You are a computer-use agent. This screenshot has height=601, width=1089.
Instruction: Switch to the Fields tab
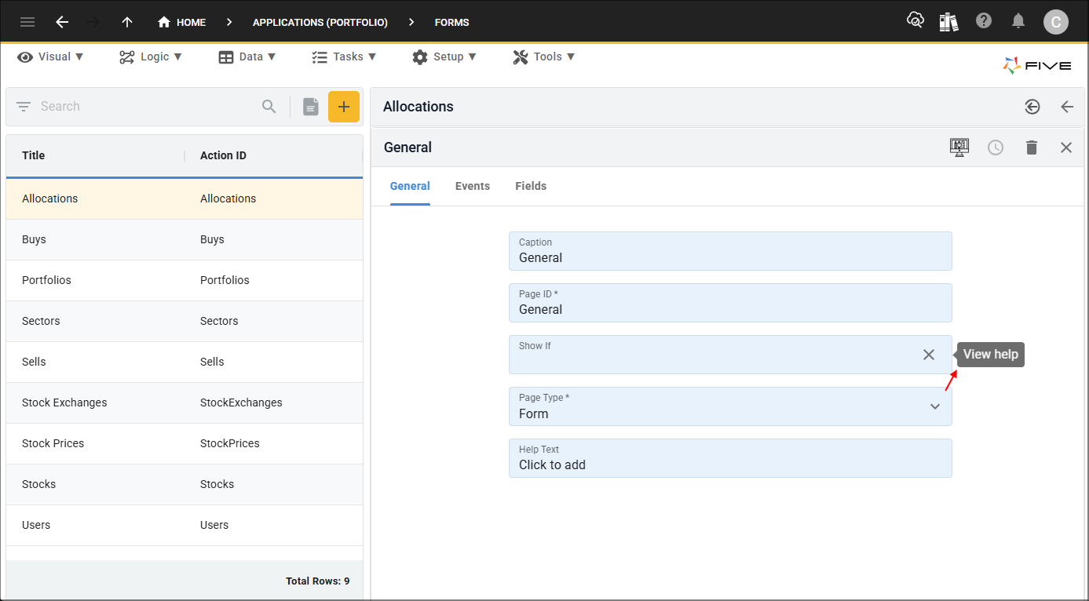(x=531, y=186)
